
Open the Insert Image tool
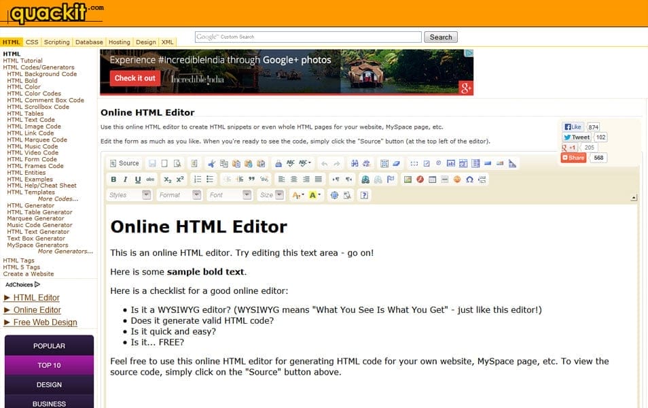408,180
